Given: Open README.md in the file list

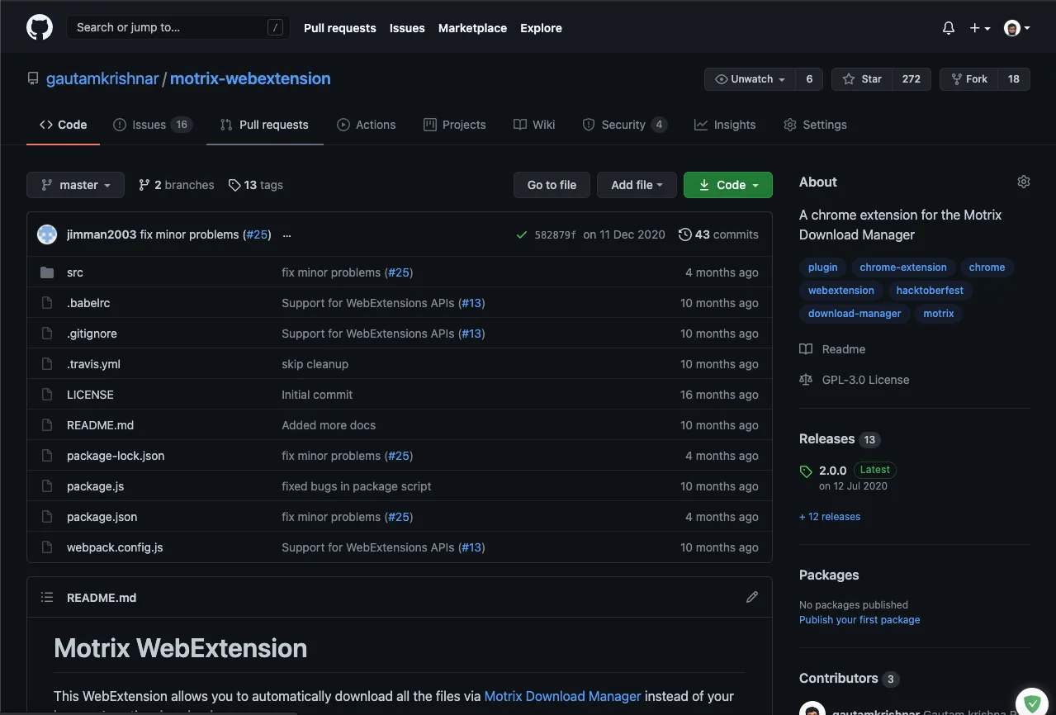Looking at the screenshot, I should (100, 425).
